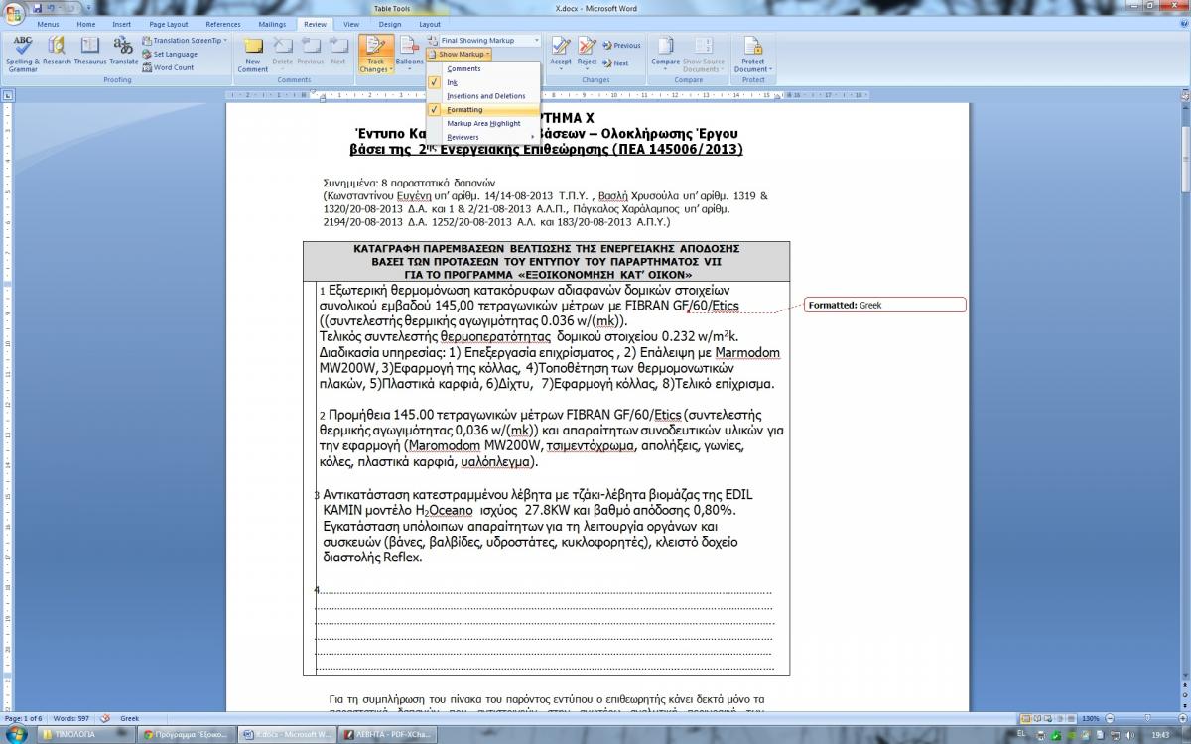Switch to ΛΕΒΗΤΑ PDF-XChange taskbar window
Viewport: 1191px width, 744px height.
tap(386, 734)
